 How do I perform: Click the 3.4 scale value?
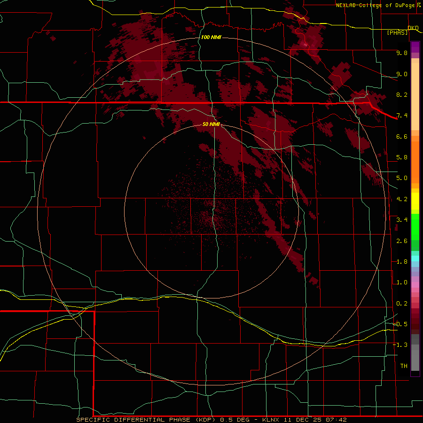[x=402, y=220]
